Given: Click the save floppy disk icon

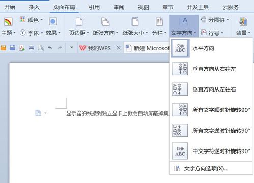Looking at the screenshot, I should 12,48.
